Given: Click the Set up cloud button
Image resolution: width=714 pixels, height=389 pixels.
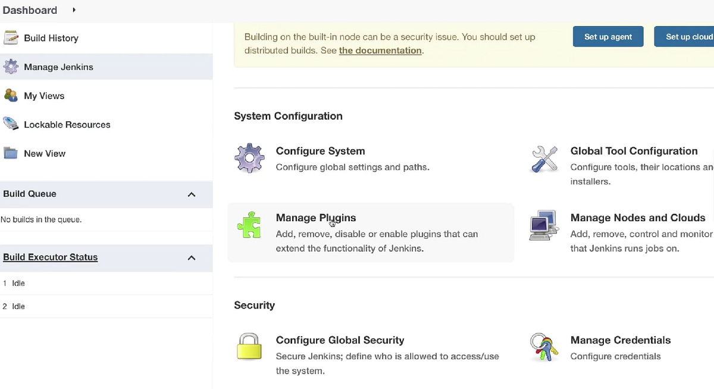Looking at the screenshot, I should (x=689, y=36).
